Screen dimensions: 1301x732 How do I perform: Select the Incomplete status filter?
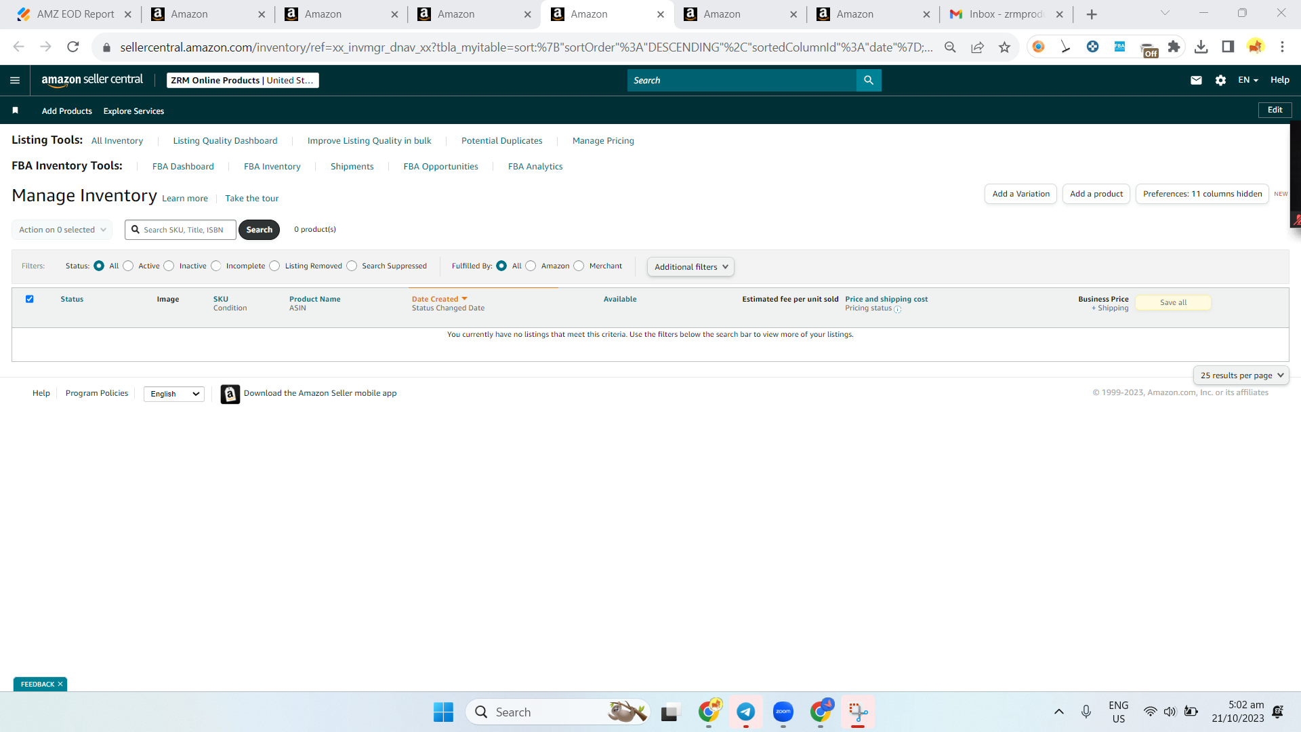(216, 266)
